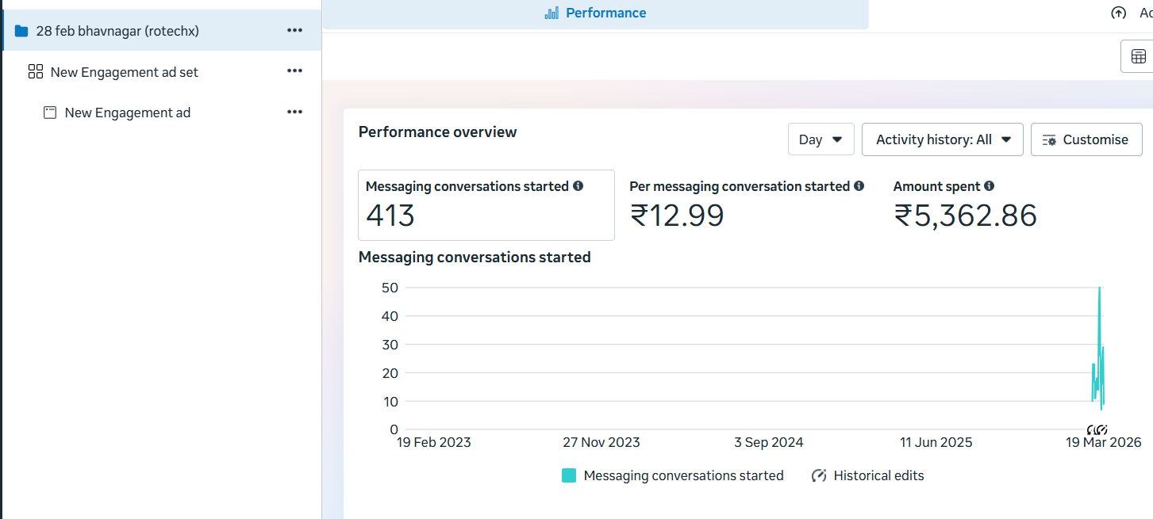Open the Day breakdown dropdown
The width and height of the screenshot is (1153, 519).
821,139
